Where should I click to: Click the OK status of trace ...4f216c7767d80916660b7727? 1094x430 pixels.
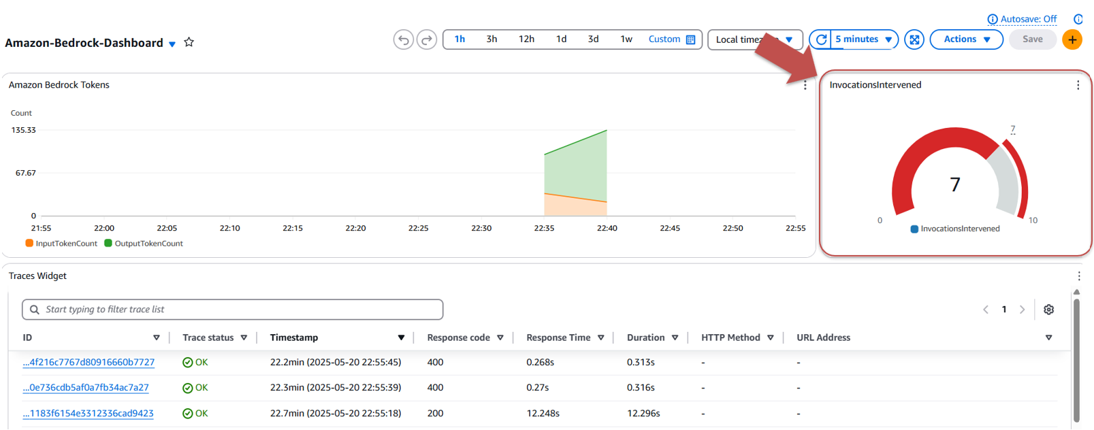click(x=195, y=363)
